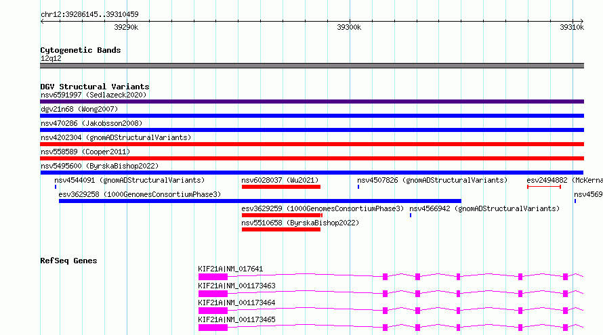Click nsv4202304 (gnomADStructuralVariants) label

[116, 137]
